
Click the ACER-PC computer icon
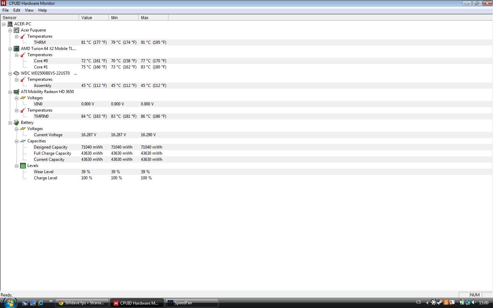[10, 24]
